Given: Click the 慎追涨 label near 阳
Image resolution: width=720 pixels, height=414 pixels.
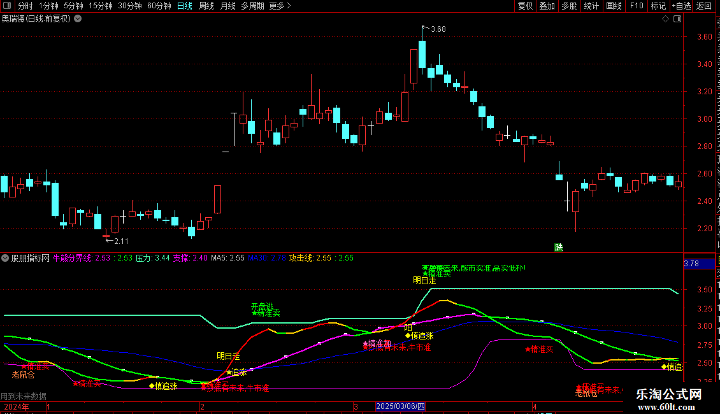Looking at the screenshot, I should tap(419, 336).
